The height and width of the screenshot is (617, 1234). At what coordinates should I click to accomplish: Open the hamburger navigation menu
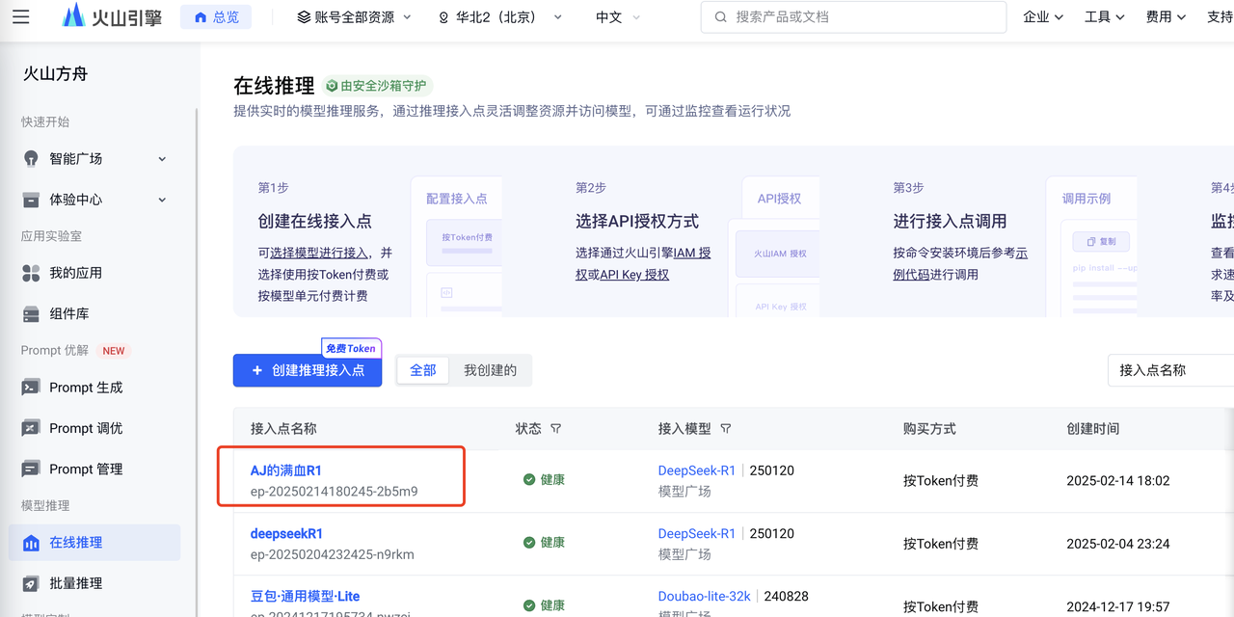click(x=20, y=17)
